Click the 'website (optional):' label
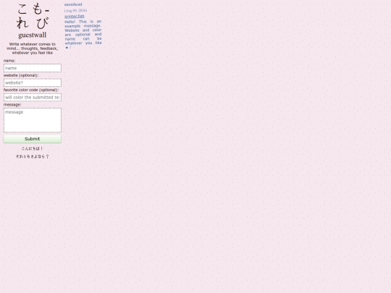Viewport: 391px width, 293px height. (21, 75)
